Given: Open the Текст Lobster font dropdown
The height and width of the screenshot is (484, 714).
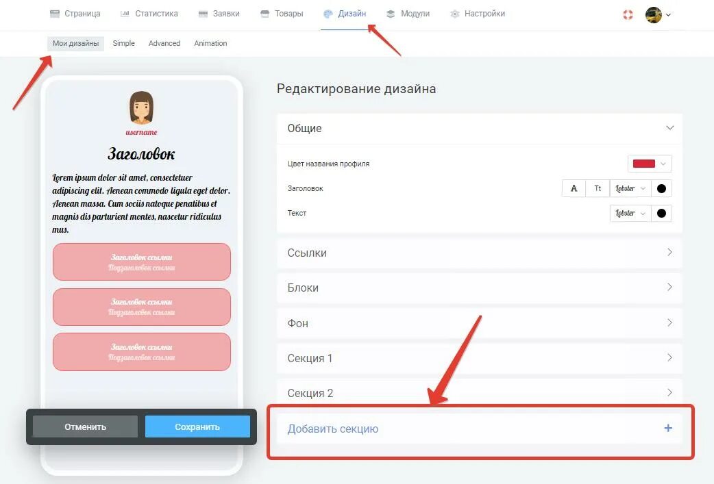Looking at the screenshot, I should click(x=630, y=213).
